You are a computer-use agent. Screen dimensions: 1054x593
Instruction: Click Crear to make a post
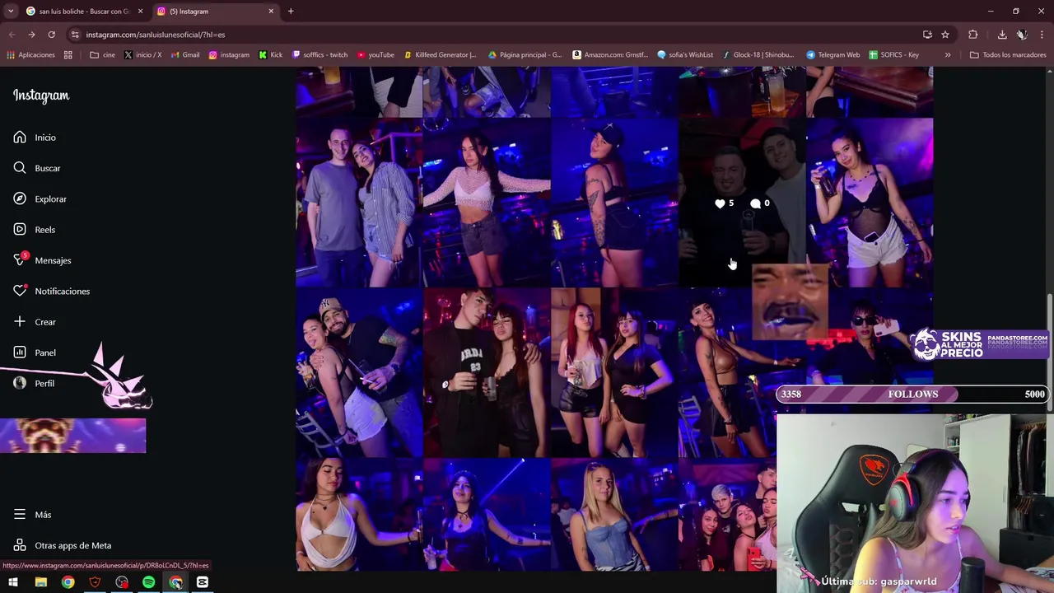(35, 322)
